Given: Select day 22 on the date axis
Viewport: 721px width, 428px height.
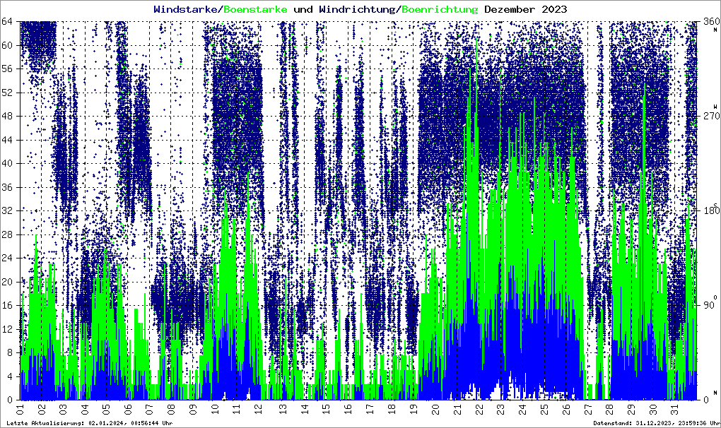Looking at the screenshot, I should click(x=479, y=408).
